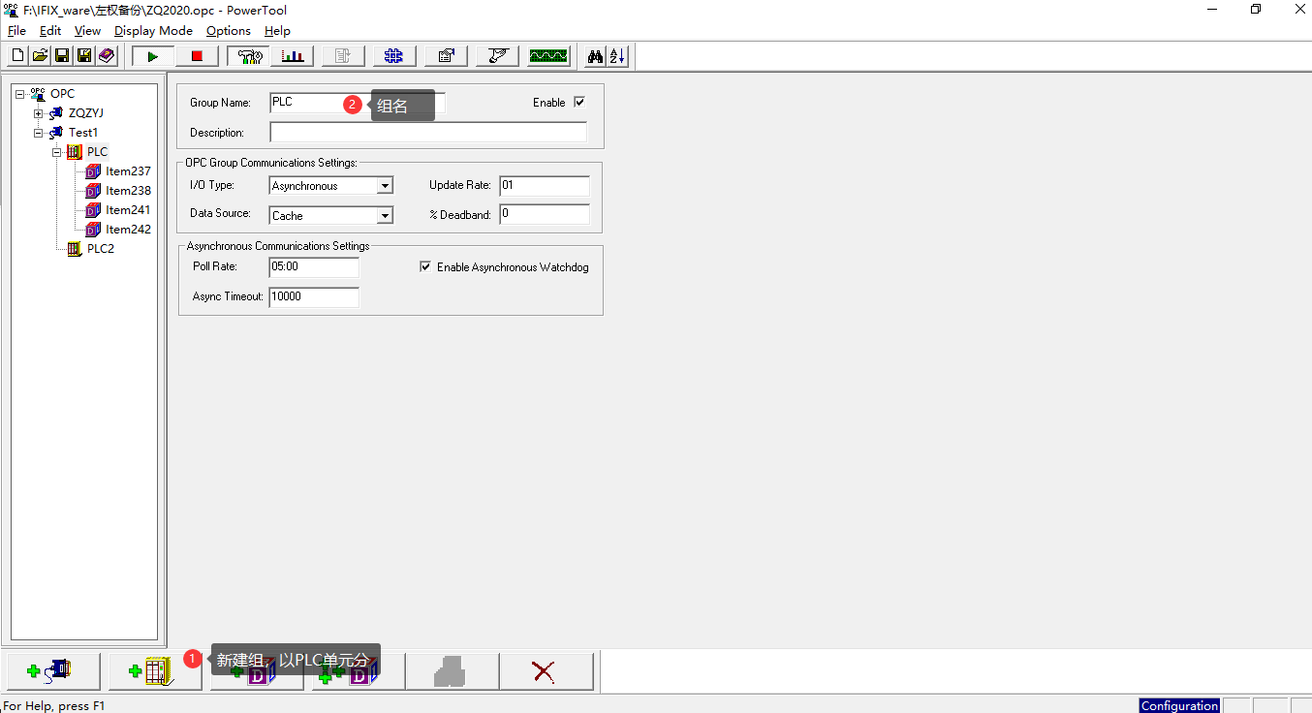Viewport: 1312px width, 713px height.
Task: Open the Display Mode menu
Action: coord(153,30)
